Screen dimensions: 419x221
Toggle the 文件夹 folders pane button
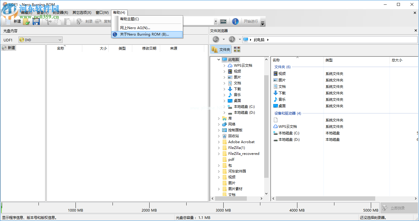point(221,49)
